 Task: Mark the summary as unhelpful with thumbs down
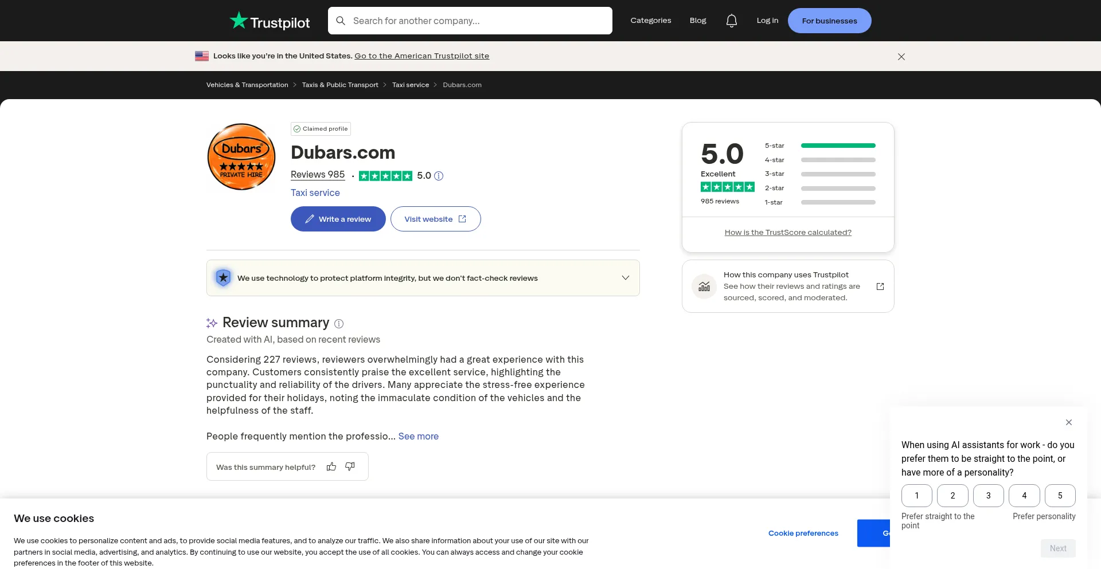click(x=350, y=466)
